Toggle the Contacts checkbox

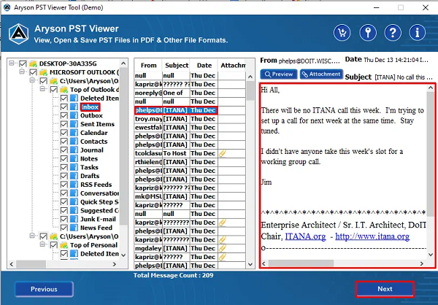pyautogui.click(x=64, y=142)
